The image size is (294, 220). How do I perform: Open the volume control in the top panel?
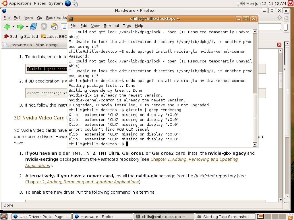tap(243, 3)
